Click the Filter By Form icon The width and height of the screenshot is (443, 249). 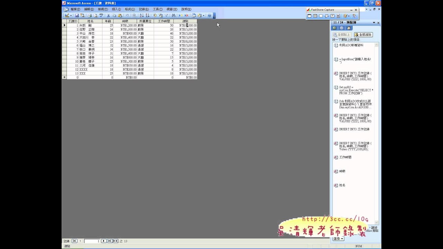point(161,16)
